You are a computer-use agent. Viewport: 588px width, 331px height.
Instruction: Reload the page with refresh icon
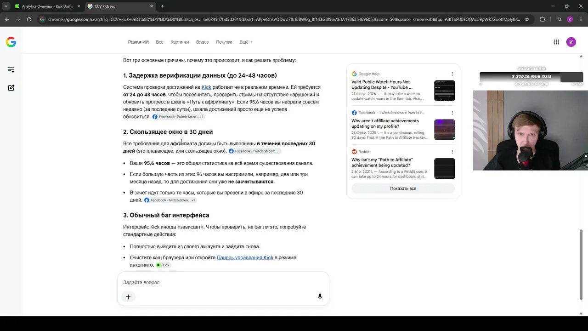(x=29, y=19)
